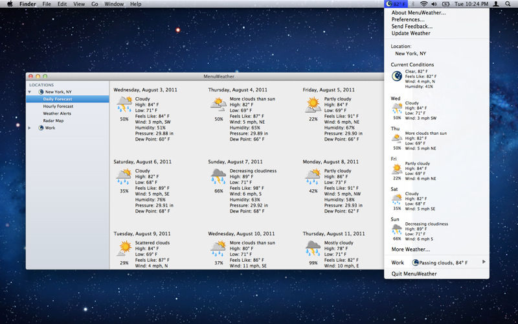Click sun icon for Tuesday, August 9

[x=124, y=248]
